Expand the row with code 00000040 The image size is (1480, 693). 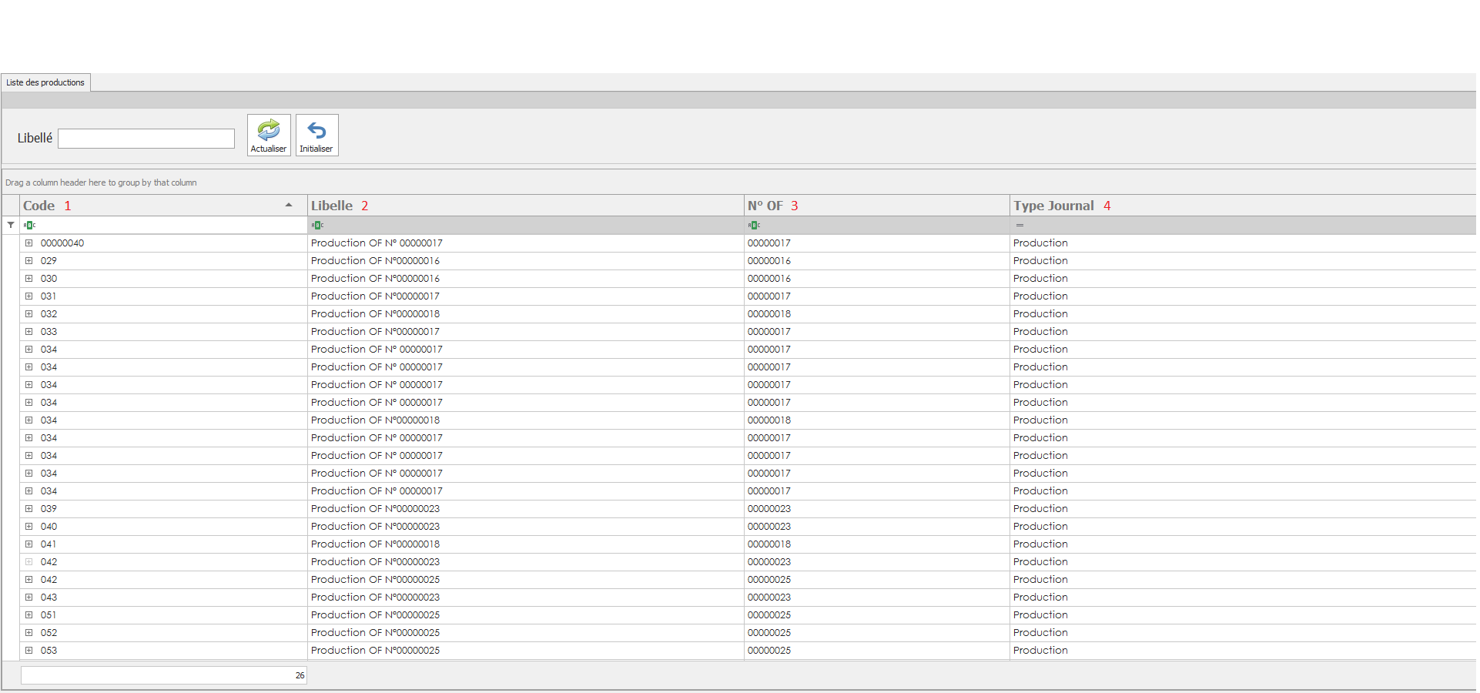pos(29,243)
